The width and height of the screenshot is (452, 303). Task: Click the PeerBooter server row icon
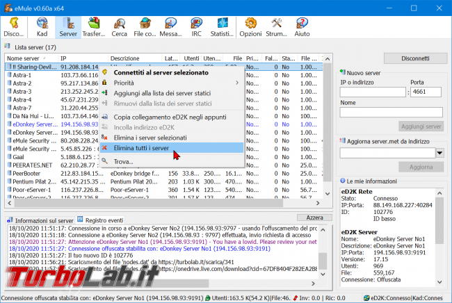[x=10, y=173]
